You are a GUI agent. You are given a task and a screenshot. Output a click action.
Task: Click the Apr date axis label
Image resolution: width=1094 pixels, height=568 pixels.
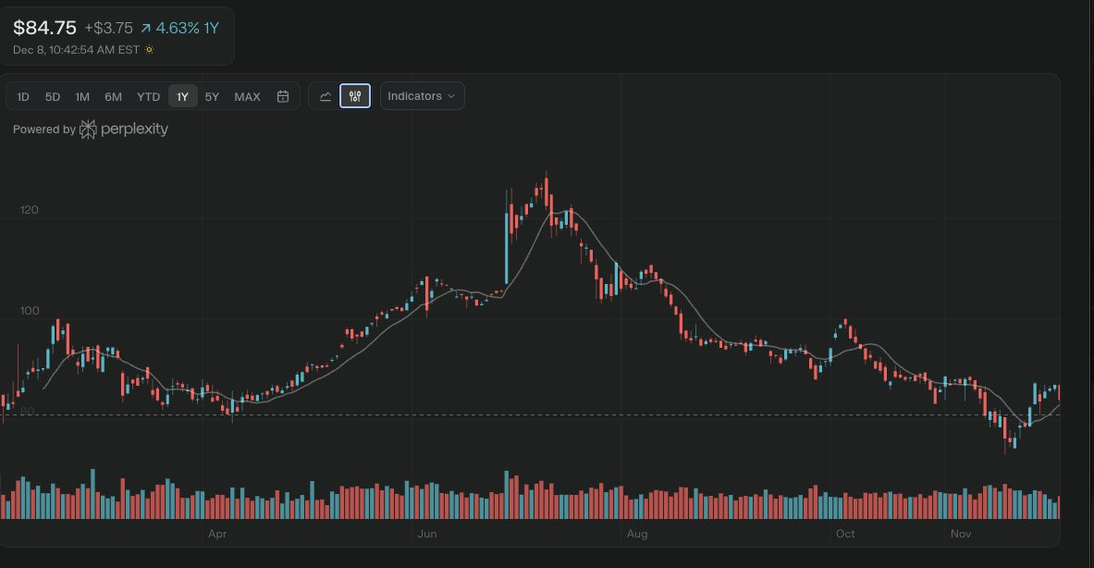[x=217, y=534]
